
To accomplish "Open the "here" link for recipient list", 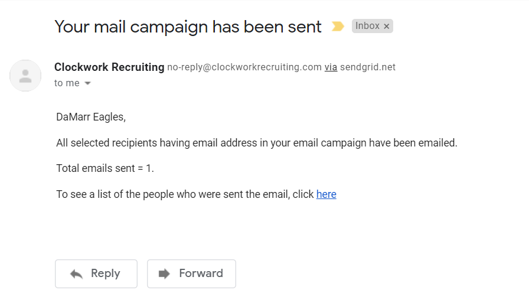I will click(x=326, y=194).
